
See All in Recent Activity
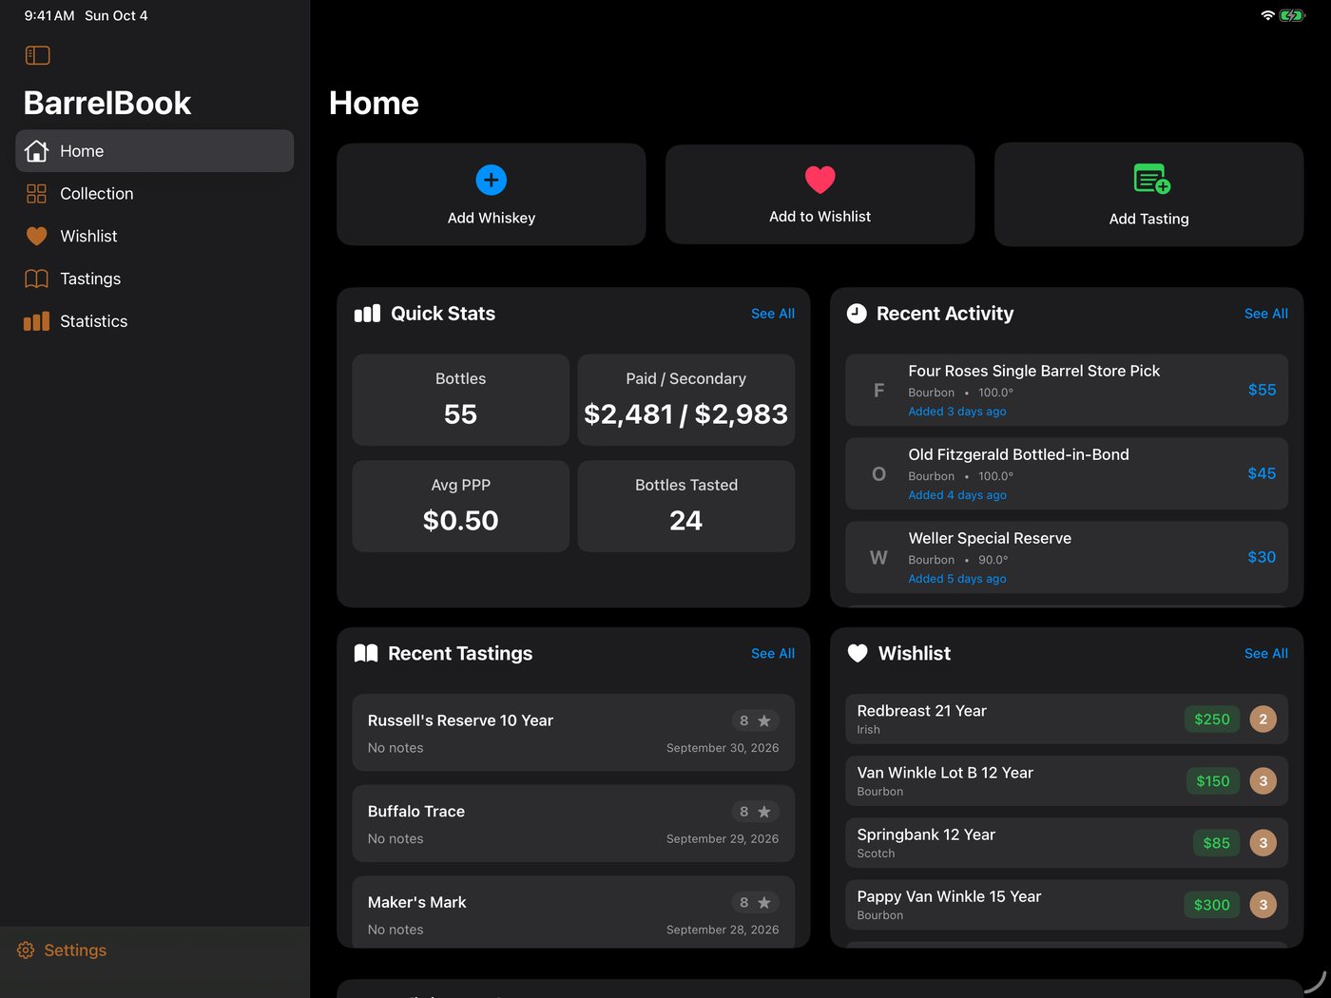(1266, 314)
